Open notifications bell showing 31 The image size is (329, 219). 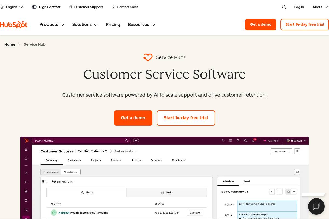coord(254,140)
